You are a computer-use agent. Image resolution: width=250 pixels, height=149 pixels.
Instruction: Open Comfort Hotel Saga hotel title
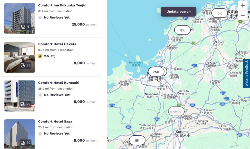pos(55,121)
